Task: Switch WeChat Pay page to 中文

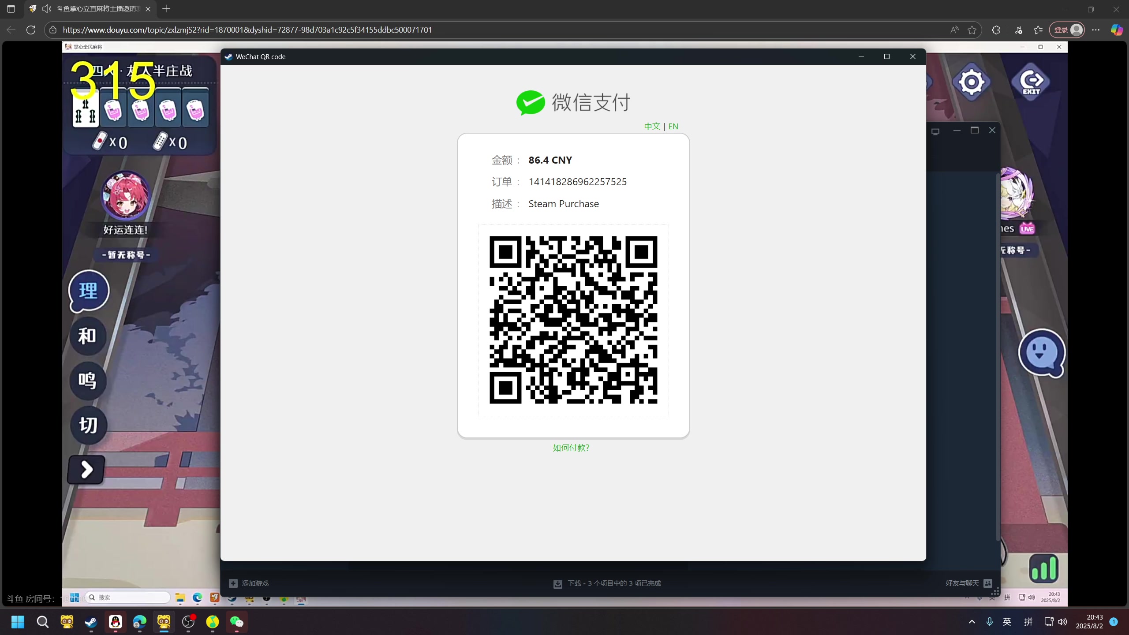Action: pos(652,126)
